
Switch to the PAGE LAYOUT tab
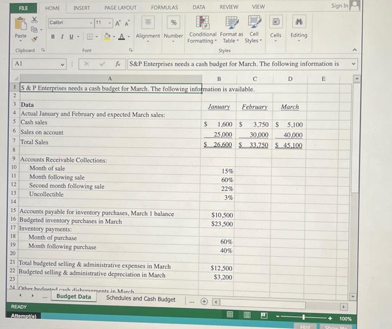pyautogui.click(x=120, y=8)
